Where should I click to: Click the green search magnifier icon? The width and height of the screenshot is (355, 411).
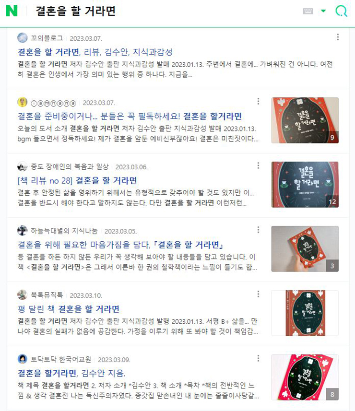pyautogui.click(x=342, y=11)
